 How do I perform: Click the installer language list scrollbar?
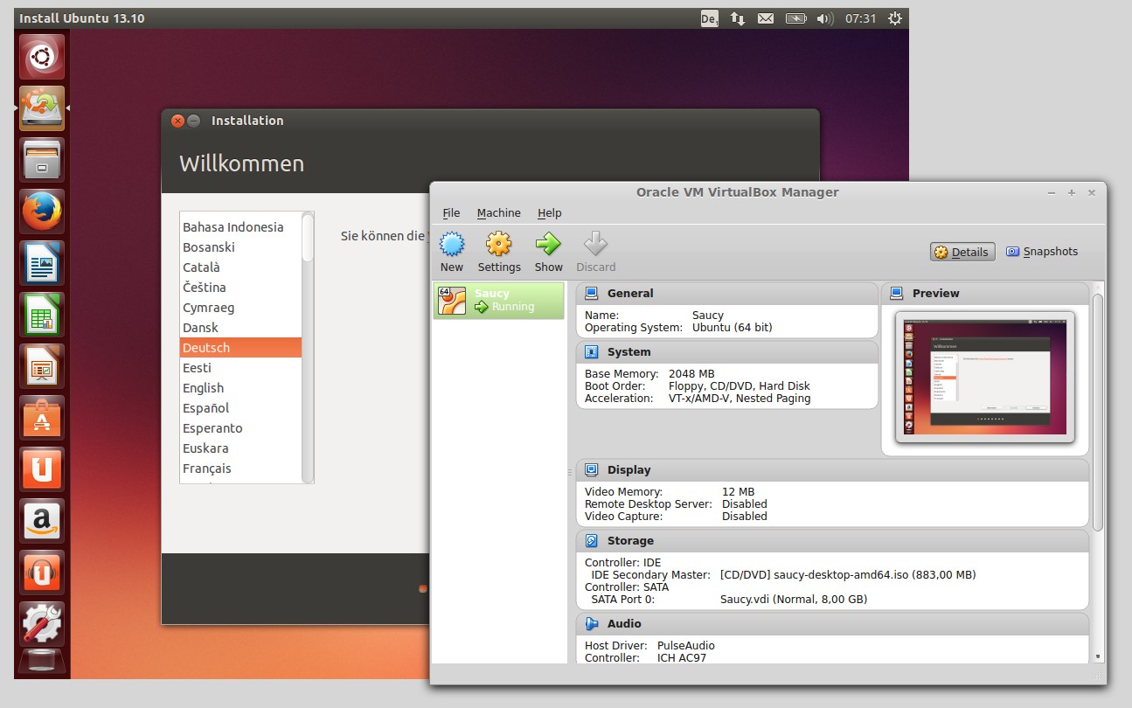pyautogui.click(x=308, y=348)
